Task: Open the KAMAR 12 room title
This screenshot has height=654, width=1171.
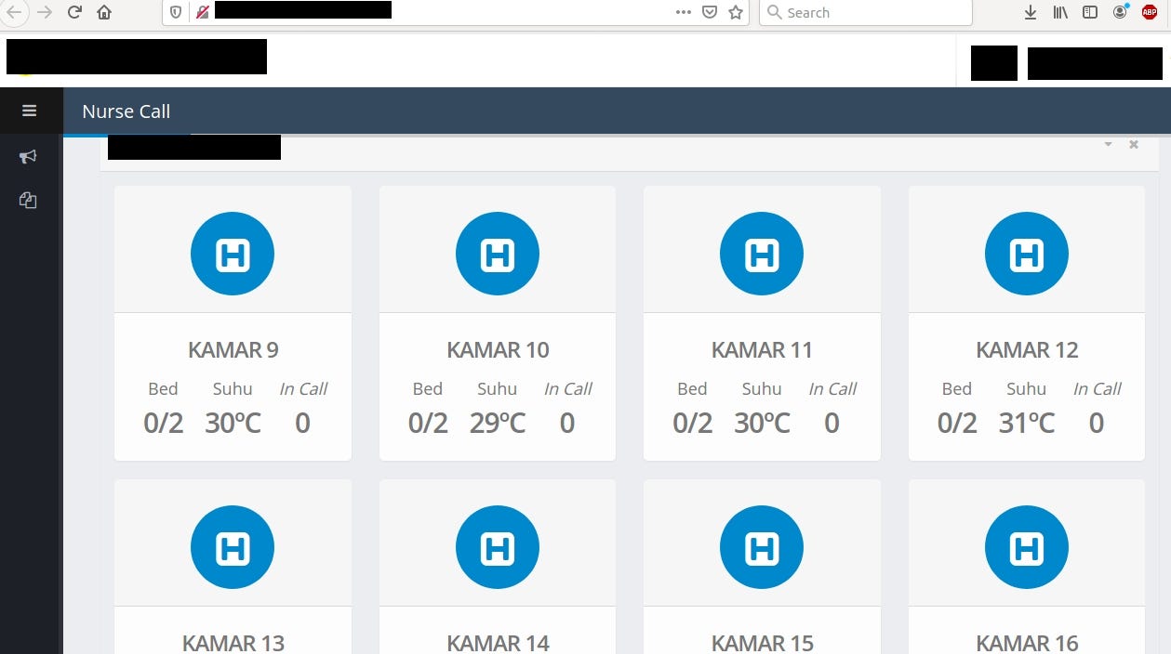Action: pyautogui.click(x=1027, y=350)
